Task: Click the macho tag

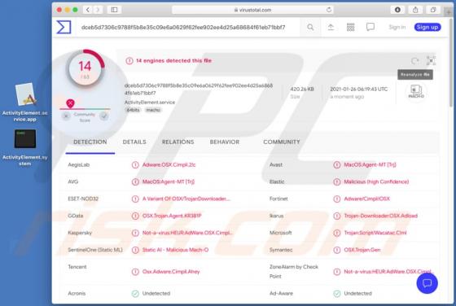Action: point(153,110)
